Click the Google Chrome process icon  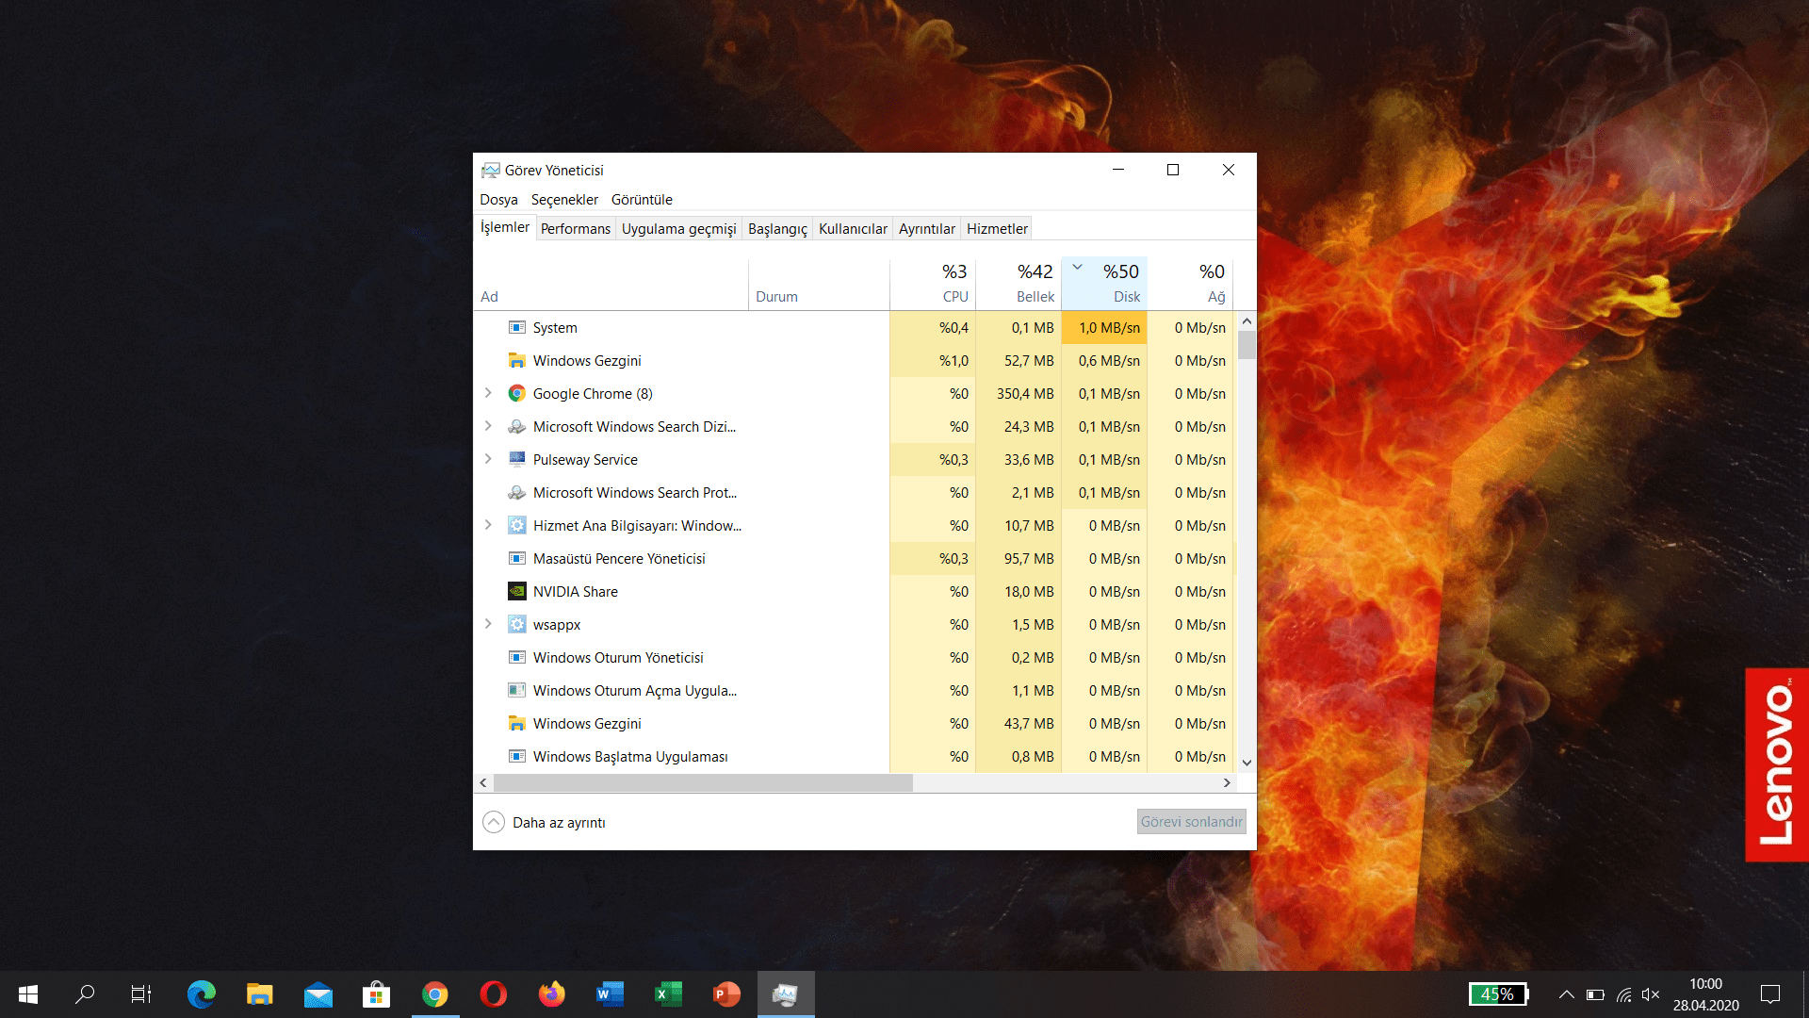516,393
